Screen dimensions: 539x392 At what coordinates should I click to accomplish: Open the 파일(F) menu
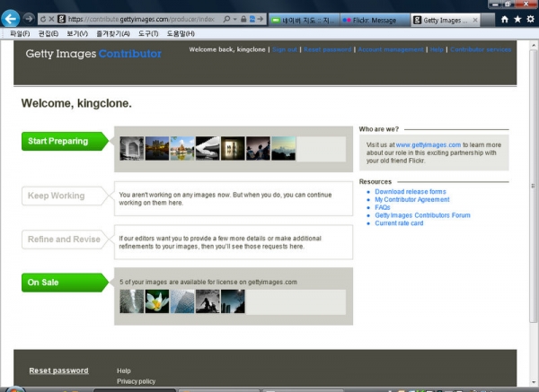pyautogui.click(x=18, y=33)
